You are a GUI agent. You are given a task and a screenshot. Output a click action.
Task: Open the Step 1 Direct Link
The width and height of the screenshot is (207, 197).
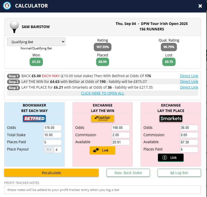point(189,76)
